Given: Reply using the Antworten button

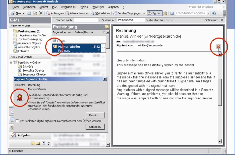Looking at the screenshot, I should (55, 13).
